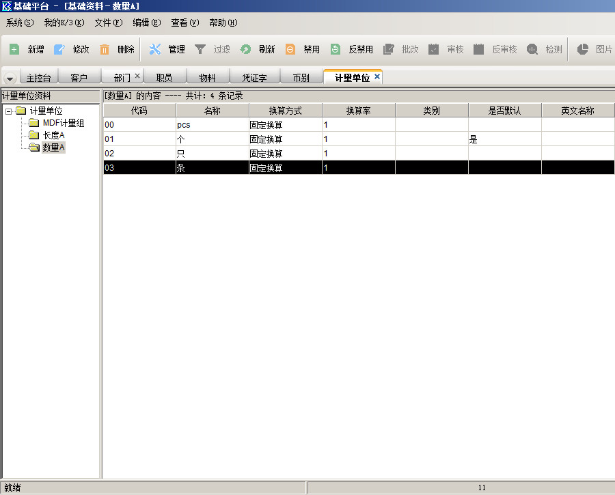Close the 部门 tab
615x495 pixels.
click(x=137, y=76)
